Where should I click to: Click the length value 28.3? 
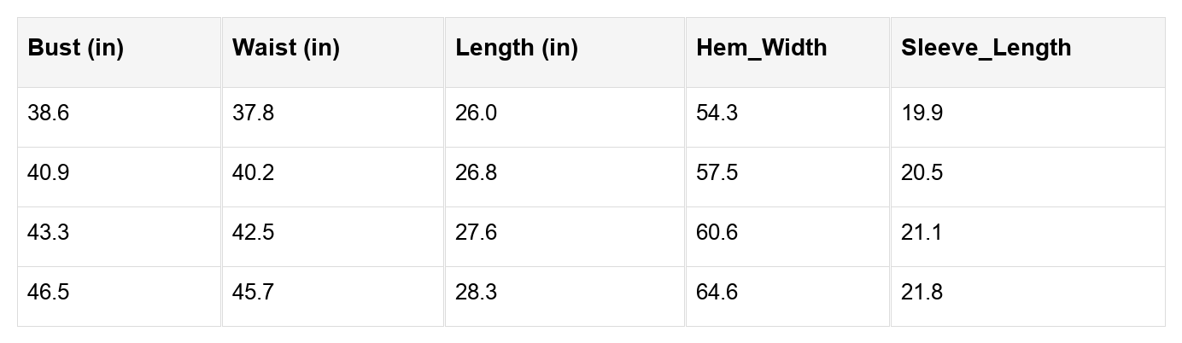pos(477,293)
